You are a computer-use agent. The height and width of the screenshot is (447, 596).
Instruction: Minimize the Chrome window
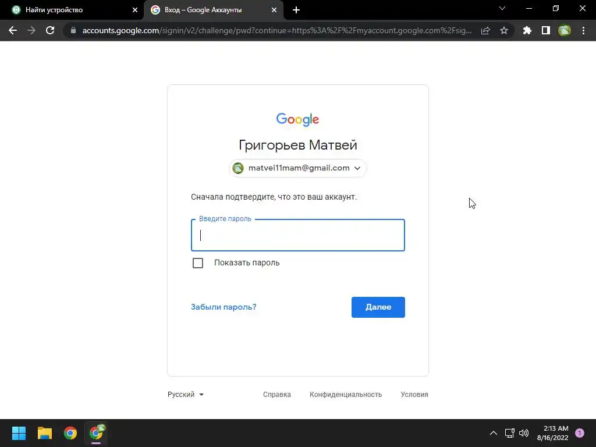529,8
